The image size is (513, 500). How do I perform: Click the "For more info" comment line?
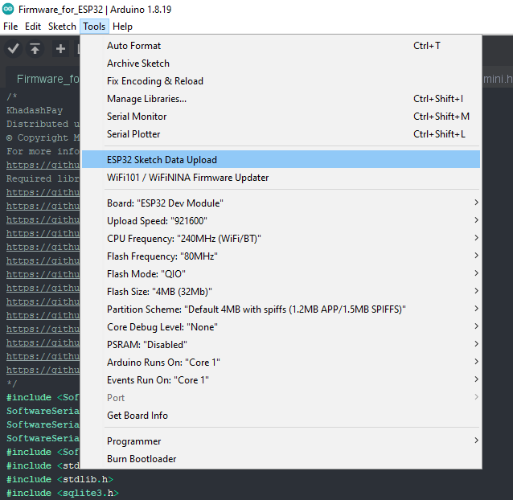(43, 151)
